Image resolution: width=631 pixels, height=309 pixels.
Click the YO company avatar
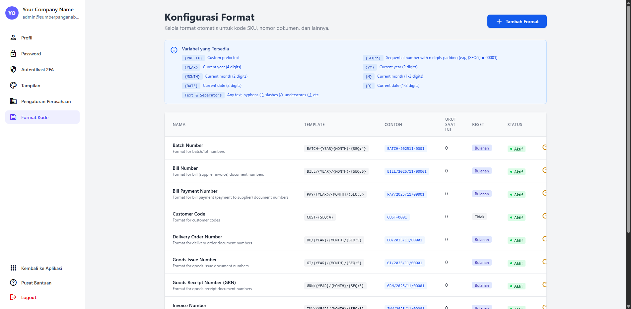pyautogui.click(x=12, y=13)
